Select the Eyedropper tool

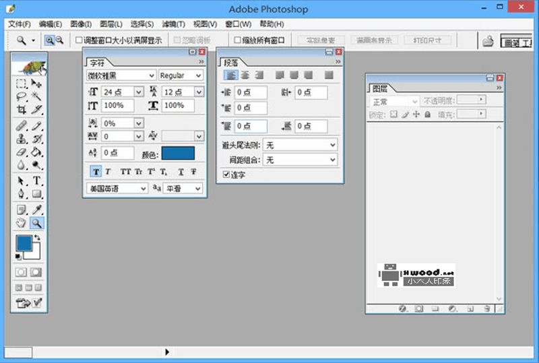tap(36, 209)
